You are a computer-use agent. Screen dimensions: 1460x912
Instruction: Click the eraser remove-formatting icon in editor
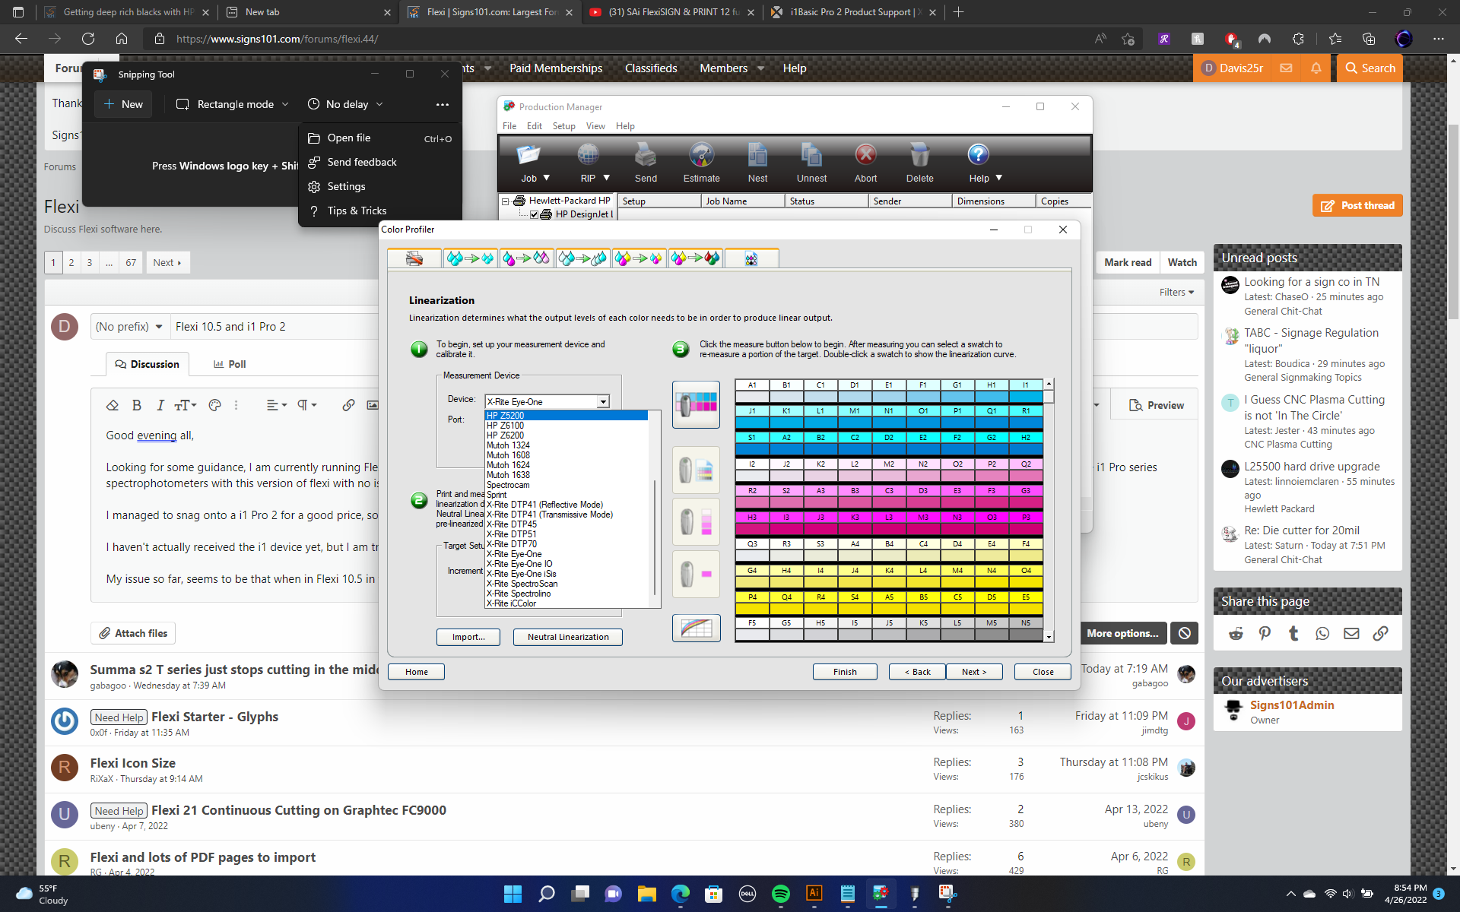pos(113,405)
